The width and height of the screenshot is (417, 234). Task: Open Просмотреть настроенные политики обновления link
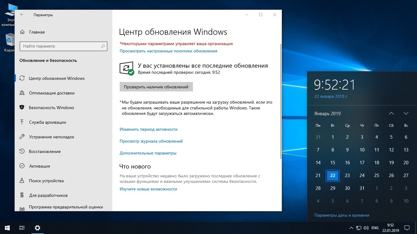point(168,51)
